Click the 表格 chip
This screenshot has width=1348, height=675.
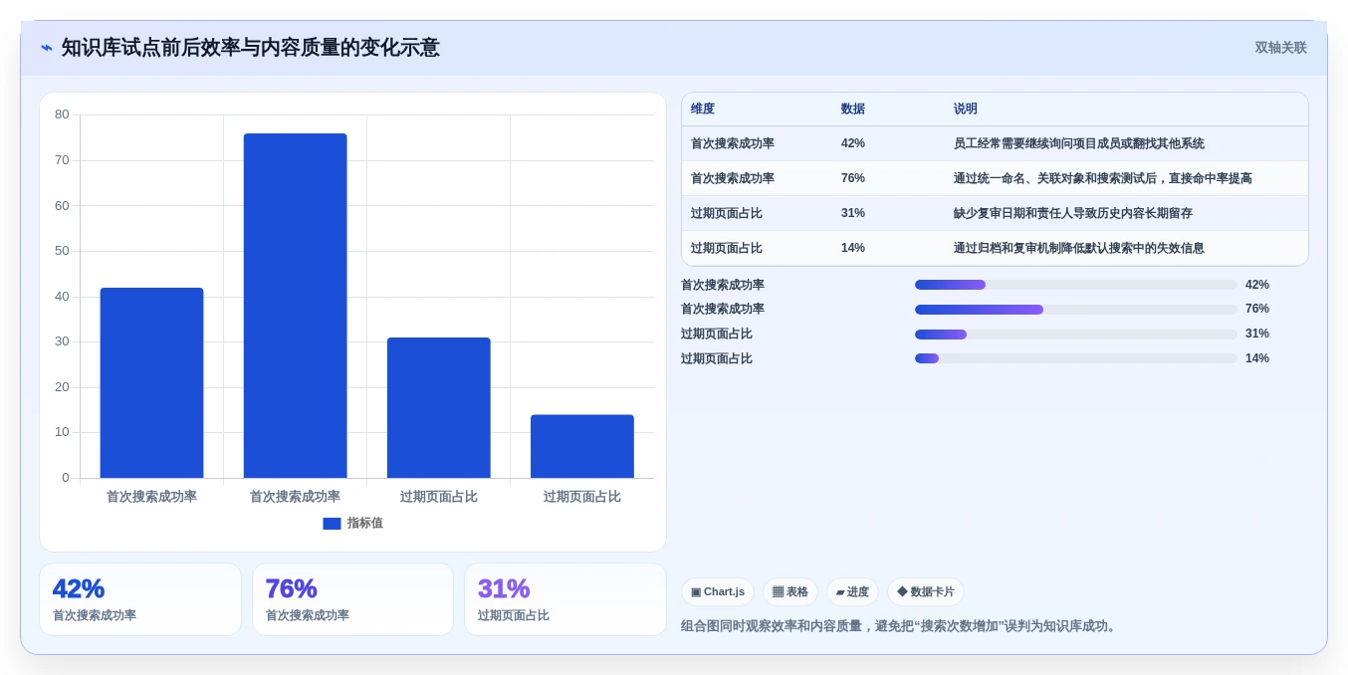point(790,591)
